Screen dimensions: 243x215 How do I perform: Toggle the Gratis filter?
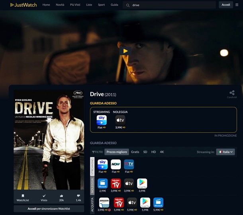click(x=135, y=152)
